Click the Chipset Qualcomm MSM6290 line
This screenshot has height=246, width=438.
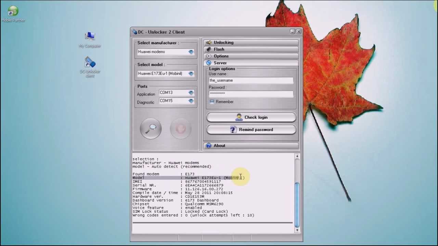tap(178, 204)
